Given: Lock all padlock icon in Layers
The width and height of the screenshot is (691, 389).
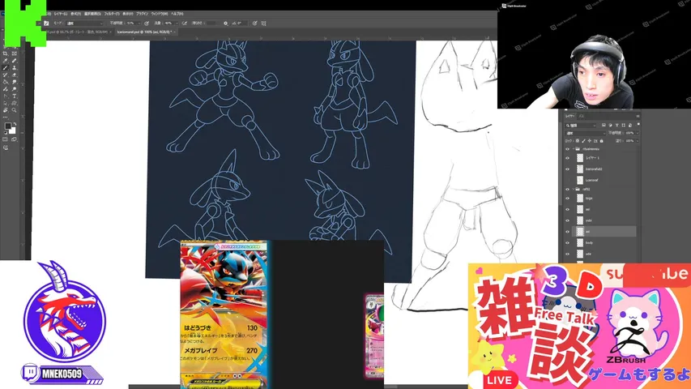Looking at the screenshot, I should [602, 141].
